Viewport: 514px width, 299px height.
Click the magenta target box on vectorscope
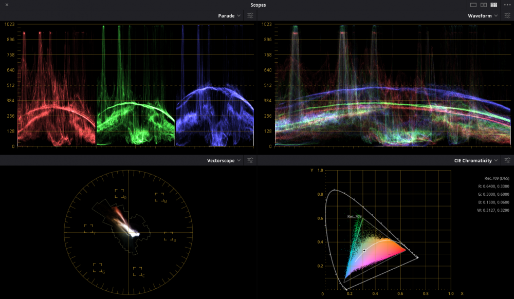(159, 197)
